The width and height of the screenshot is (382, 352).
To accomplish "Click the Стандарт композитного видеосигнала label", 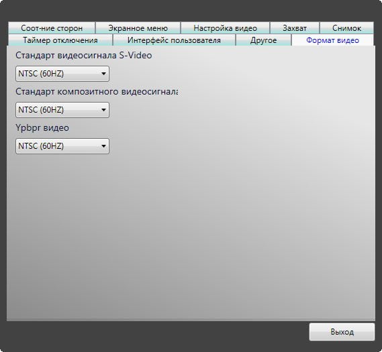I will [97, 92].
